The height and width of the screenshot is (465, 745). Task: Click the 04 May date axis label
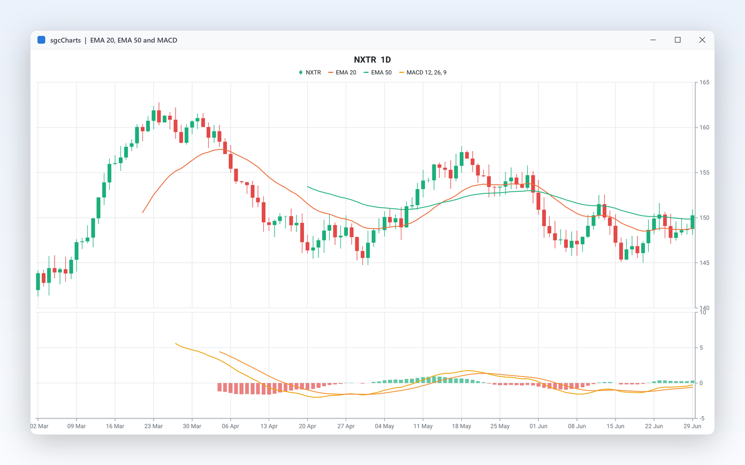pos(385,426)
